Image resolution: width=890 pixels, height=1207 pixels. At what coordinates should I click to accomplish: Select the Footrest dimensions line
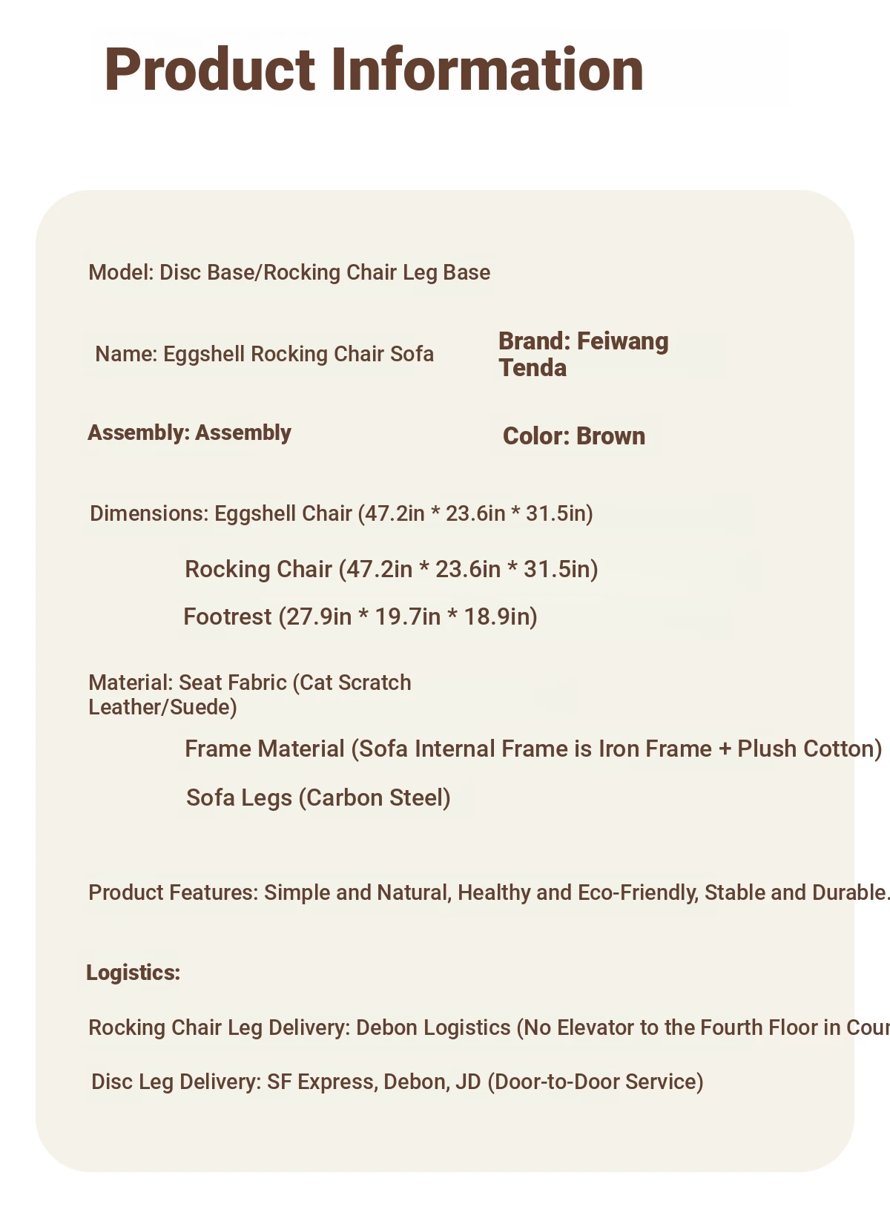tap(360, 616)
